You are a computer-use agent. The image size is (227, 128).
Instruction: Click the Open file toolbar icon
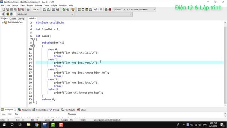click(x=7, y=10)
